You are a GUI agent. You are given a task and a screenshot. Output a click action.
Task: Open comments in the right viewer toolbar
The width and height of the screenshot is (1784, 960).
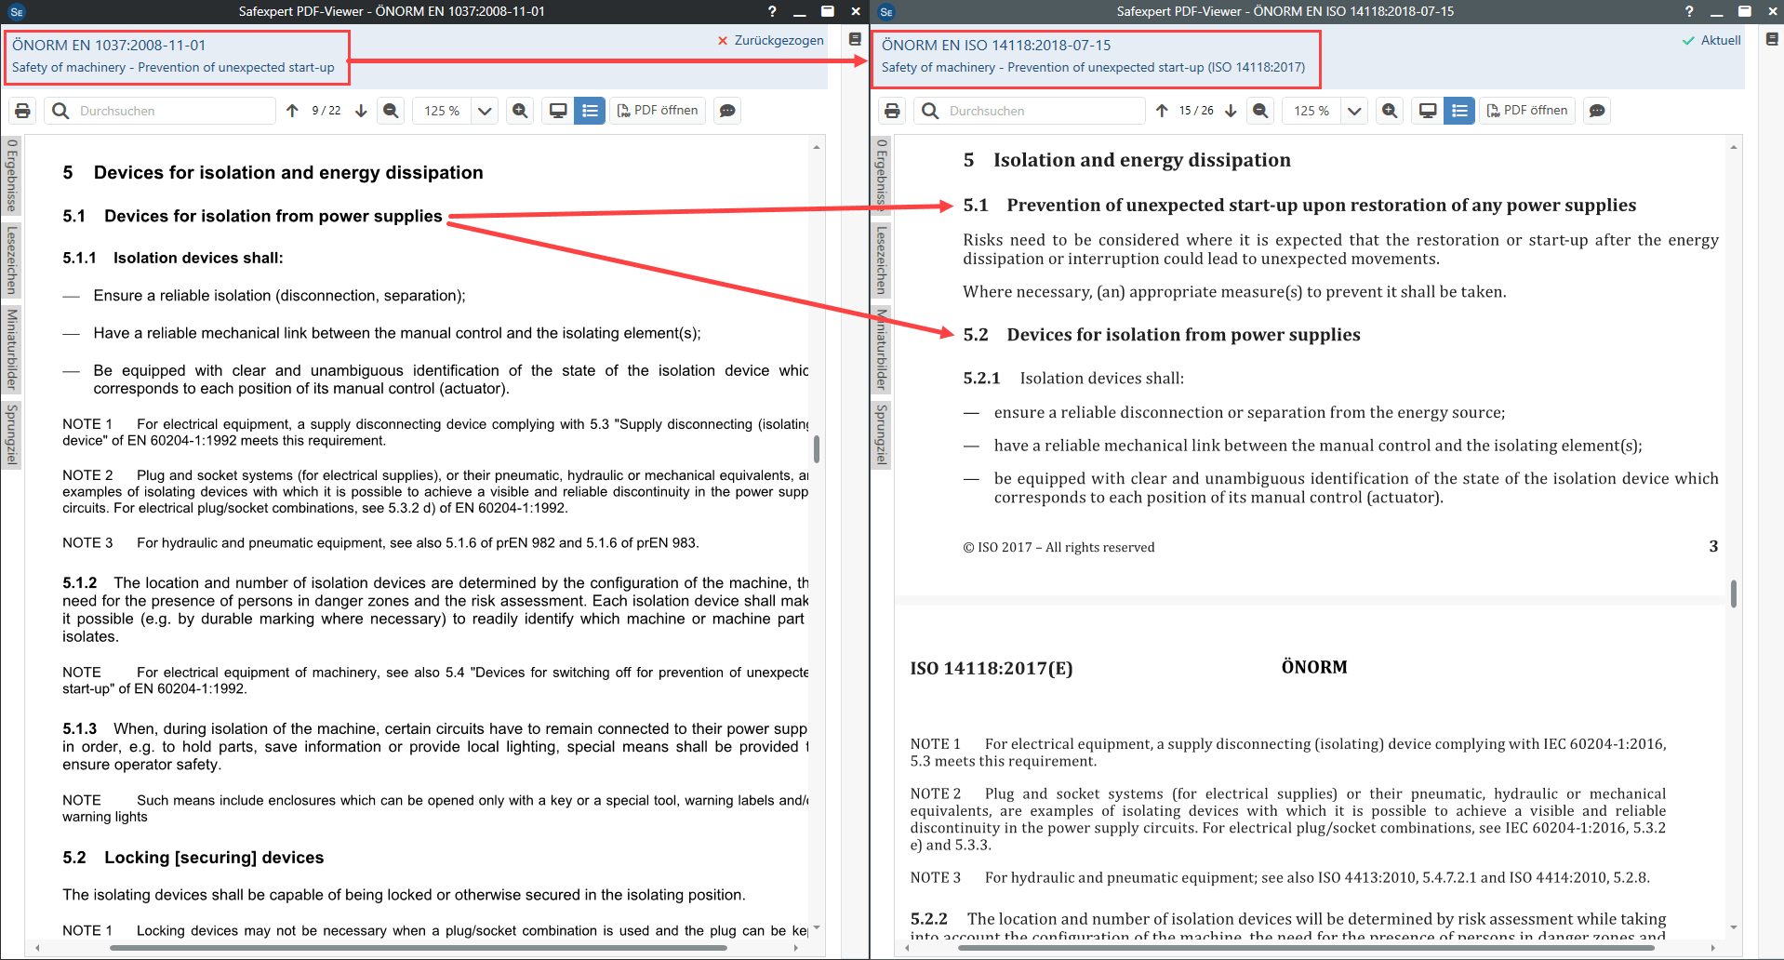click(x=1597, y=111)
